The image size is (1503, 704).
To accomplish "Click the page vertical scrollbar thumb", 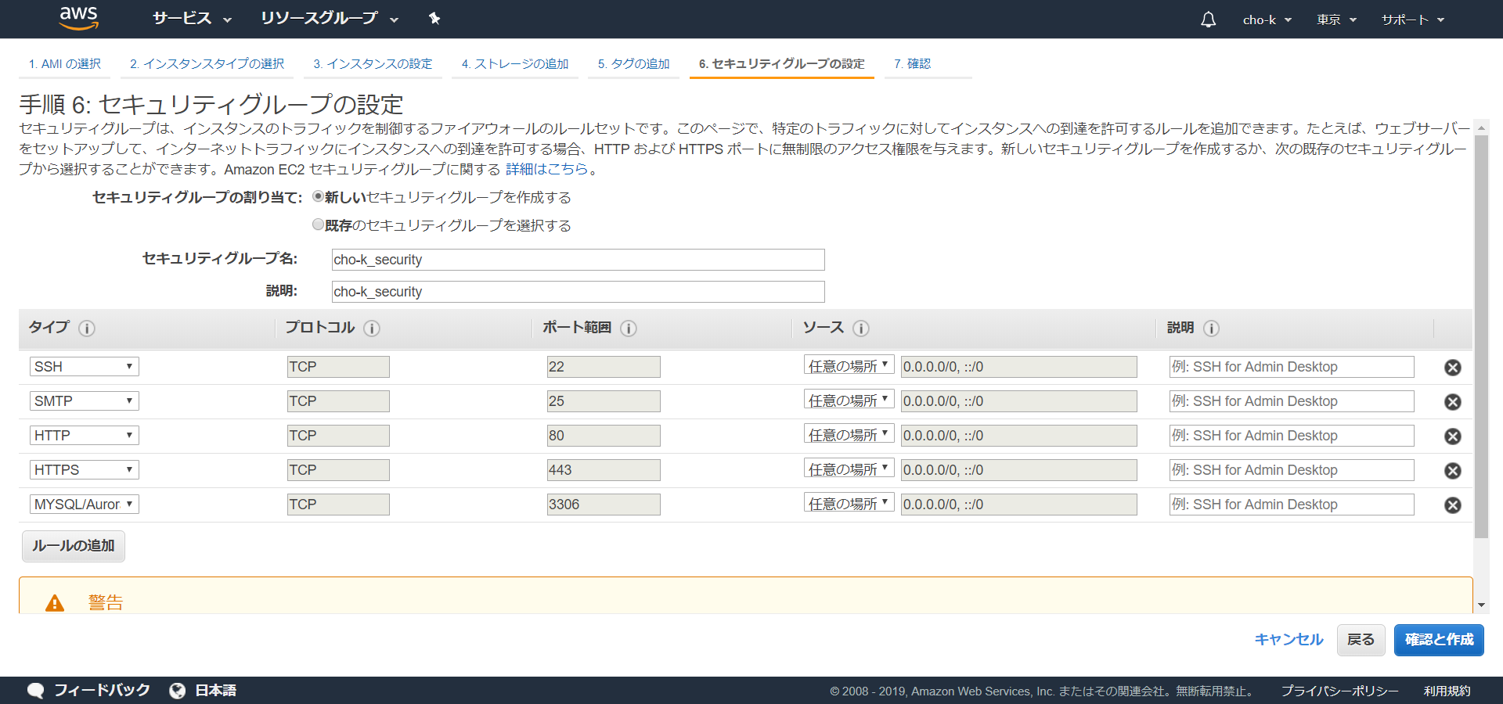I will [x=1481, y=336].
